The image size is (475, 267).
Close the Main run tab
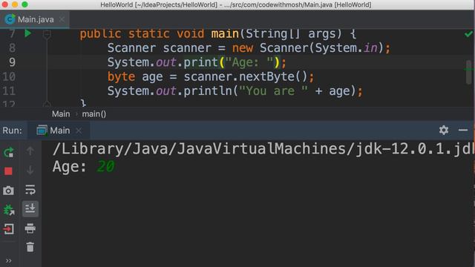tap(79, 131)
